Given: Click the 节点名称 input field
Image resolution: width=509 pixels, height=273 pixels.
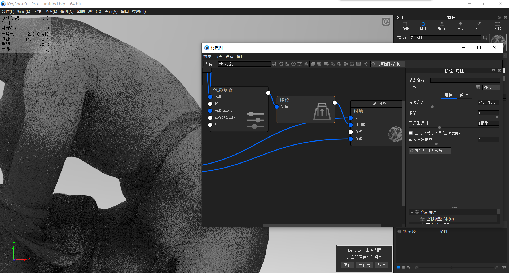Looking at the screenshot, I should (465, 80).
